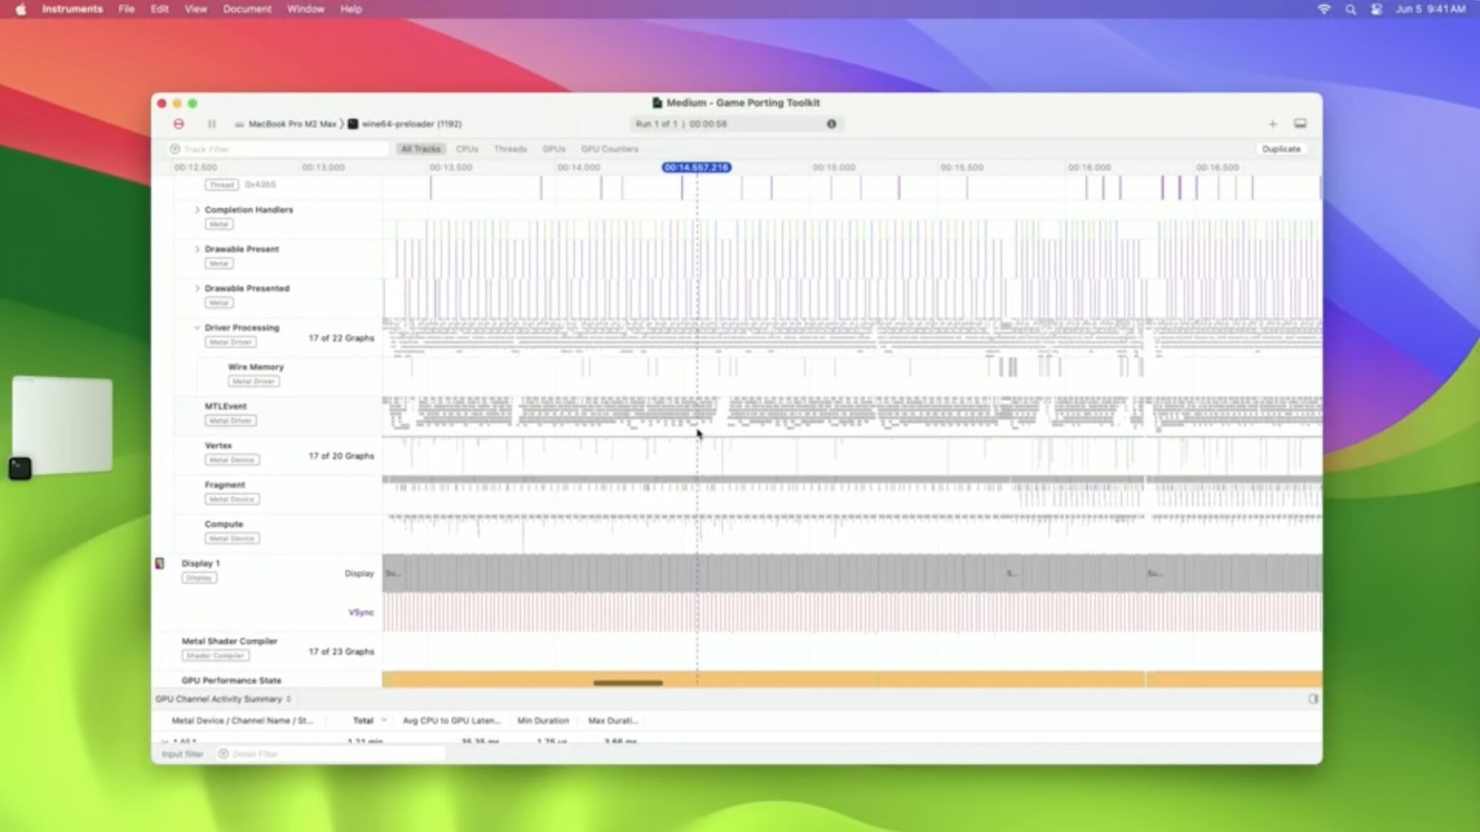Switch track filter to Threads
Viewport: 1480px width, 832px height.
(x=510, y=149)
